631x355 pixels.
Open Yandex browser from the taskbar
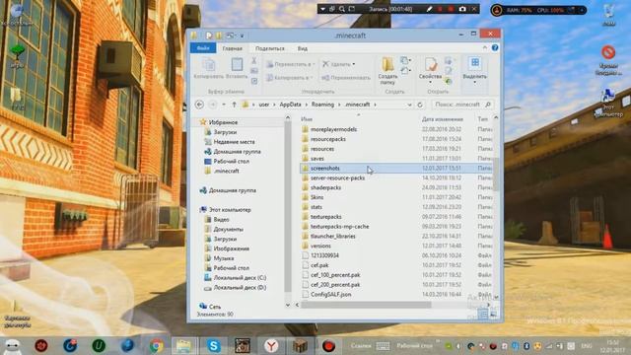[x=271, y=345]
